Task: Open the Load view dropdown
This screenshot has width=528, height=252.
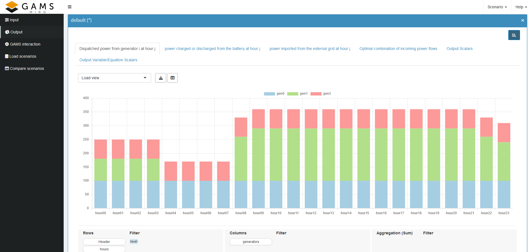Action: click(x=114, y=78)
